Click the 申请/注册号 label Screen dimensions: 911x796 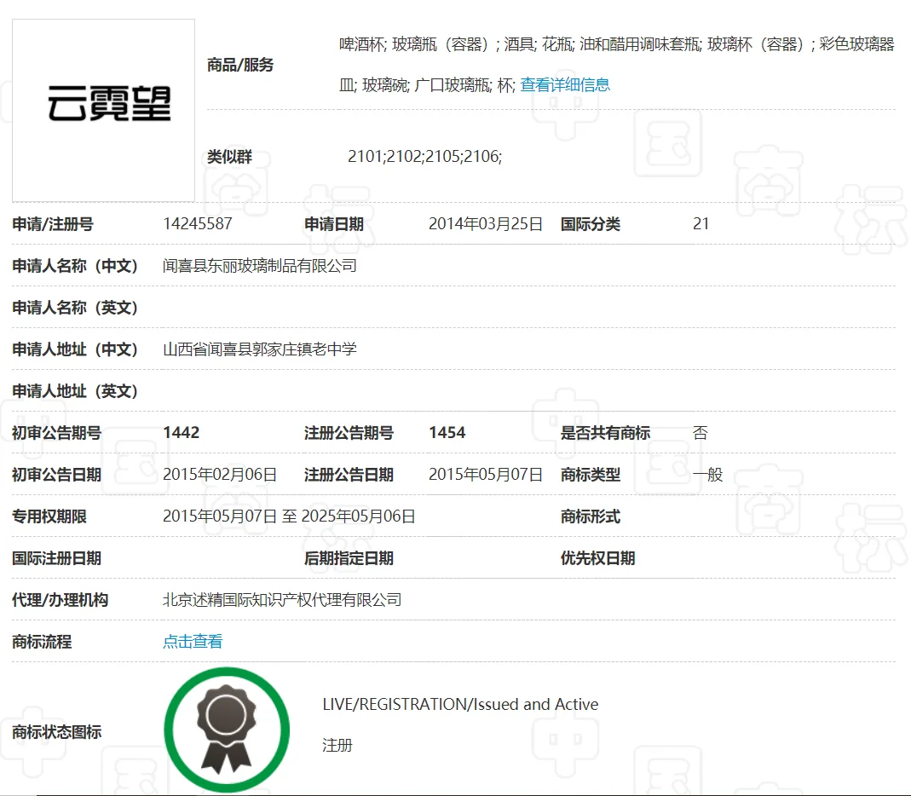[x=53, y=223]
